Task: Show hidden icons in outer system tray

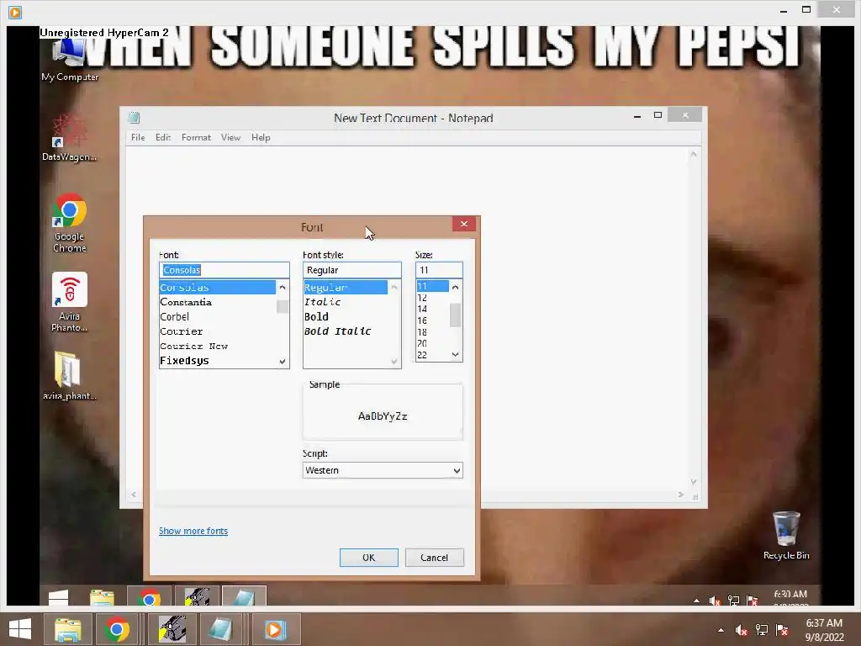Action: pos(721,630)
